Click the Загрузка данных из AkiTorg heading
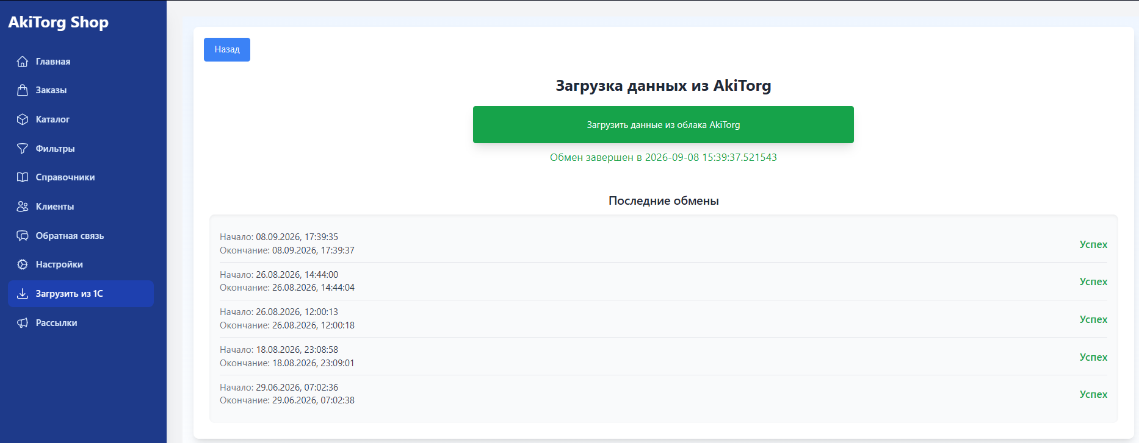 [x=664, y=86]
